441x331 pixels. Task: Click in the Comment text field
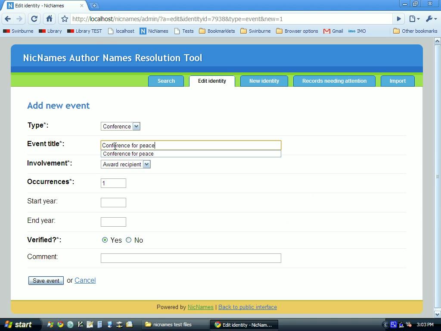click(x=191, y=258)
